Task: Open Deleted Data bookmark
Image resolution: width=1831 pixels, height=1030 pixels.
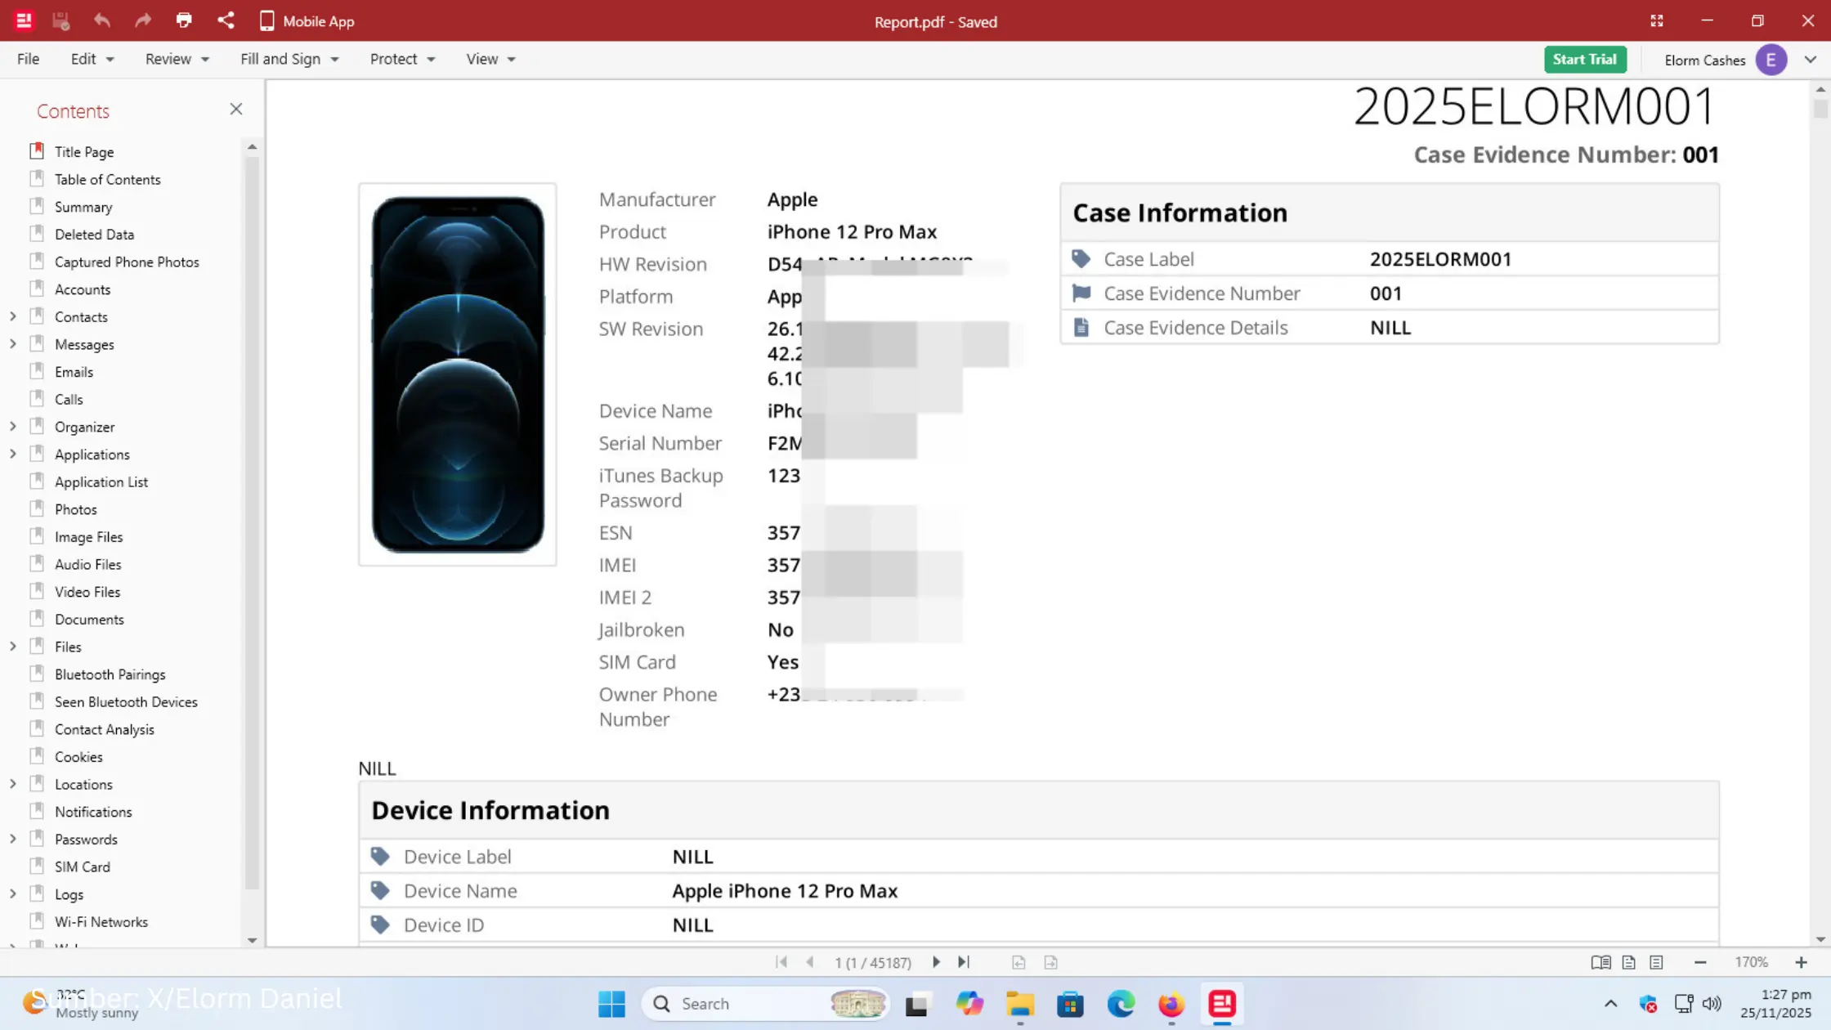Action: pyautogui.click(x=94, y=234)
